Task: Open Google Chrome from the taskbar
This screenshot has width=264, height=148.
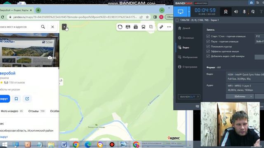Action: coord(76,144)
